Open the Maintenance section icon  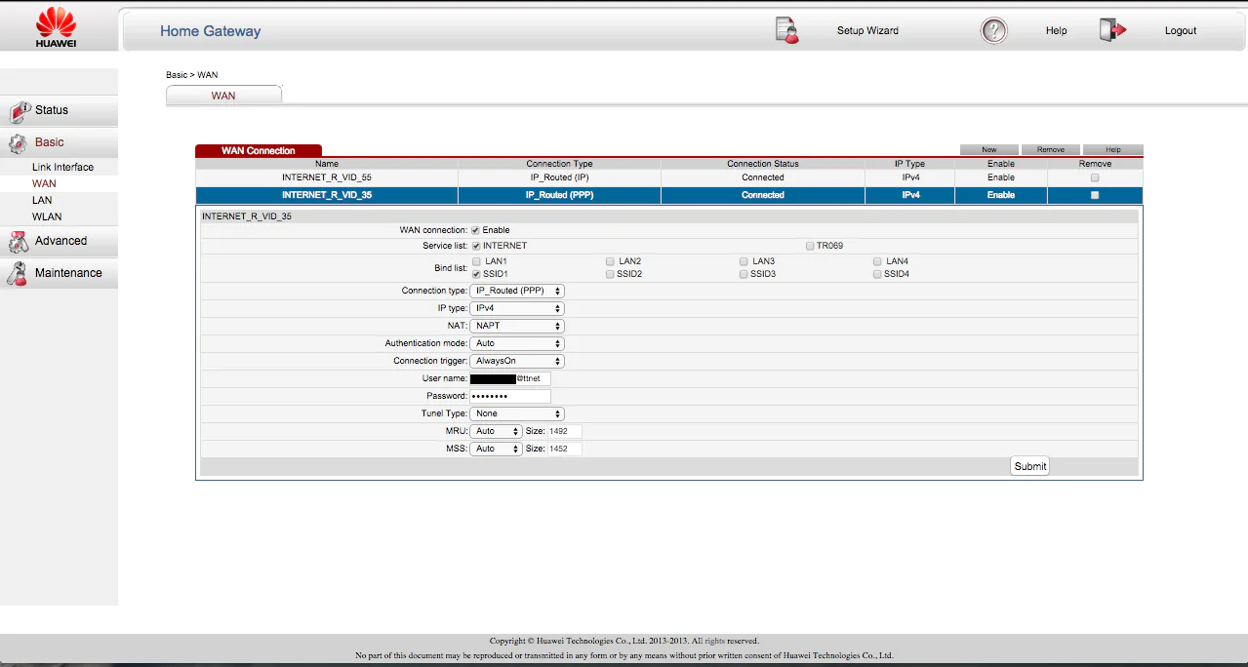(x=18, y=274)
